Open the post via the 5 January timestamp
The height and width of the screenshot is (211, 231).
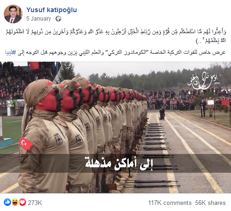click(x=38, y=19)
